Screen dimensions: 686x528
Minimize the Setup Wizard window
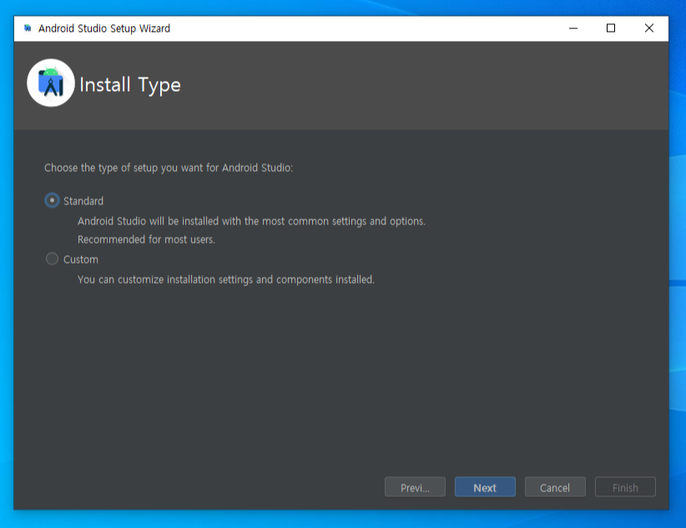(573, 28)
